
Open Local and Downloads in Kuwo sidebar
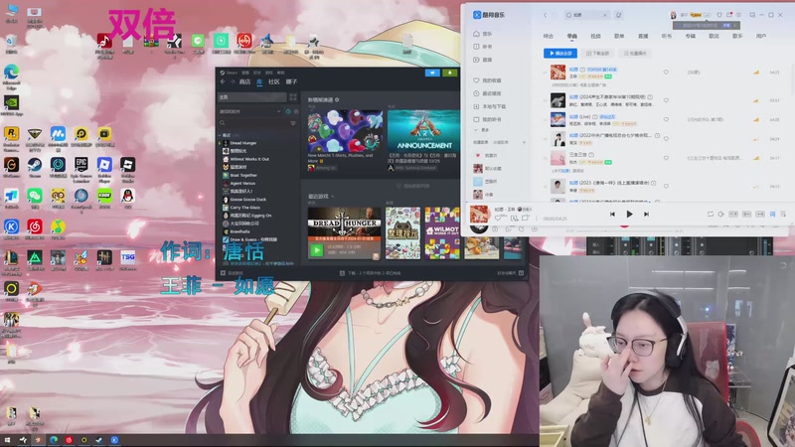coord(489,107)
